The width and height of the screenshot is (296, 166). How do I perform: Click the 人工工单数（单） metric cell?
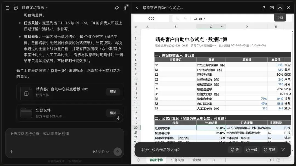211,108
